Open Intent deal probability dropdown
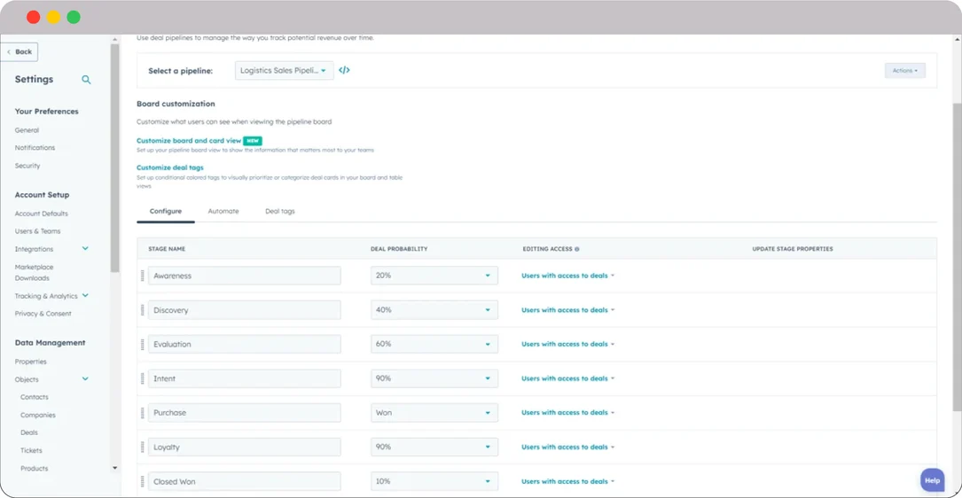Viewport: 962px width, 498px height. 434,378
